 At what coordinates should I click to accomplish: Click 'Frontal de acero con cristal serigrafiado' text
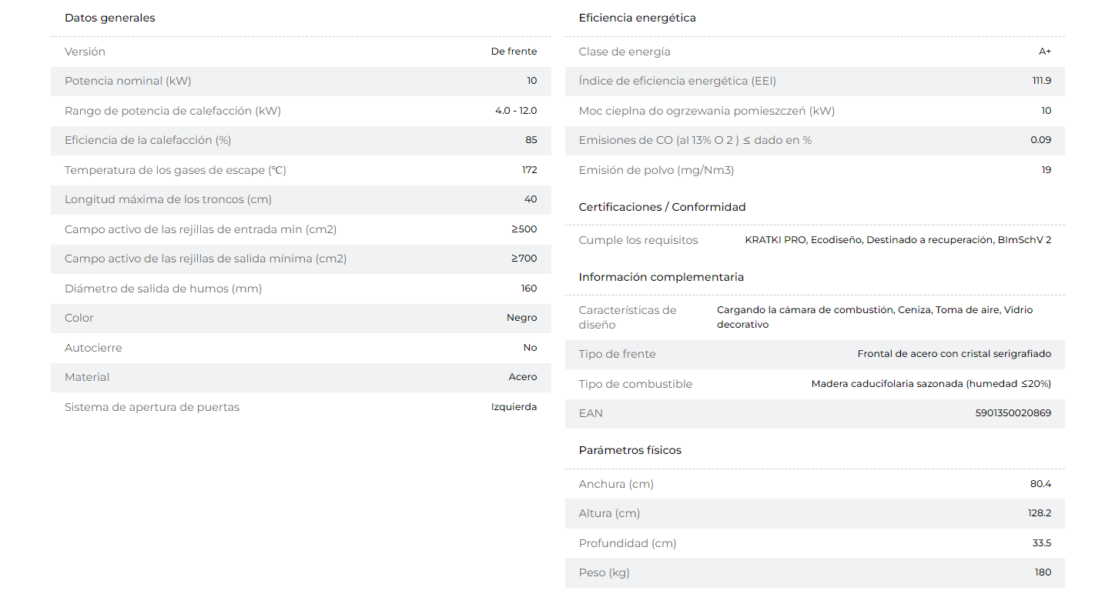(x=954, y=354)
